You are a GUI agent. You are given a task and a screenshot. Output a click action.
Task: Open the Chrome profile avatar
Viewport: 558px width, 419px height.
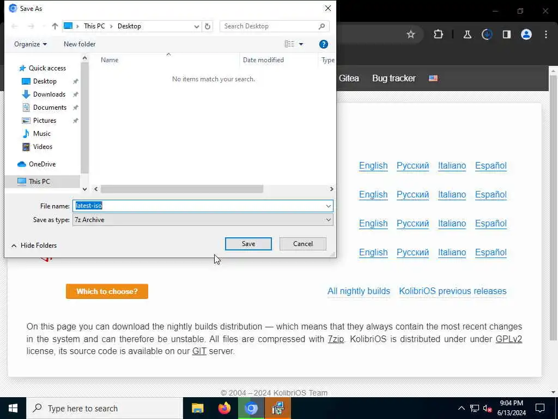(526, 34)
